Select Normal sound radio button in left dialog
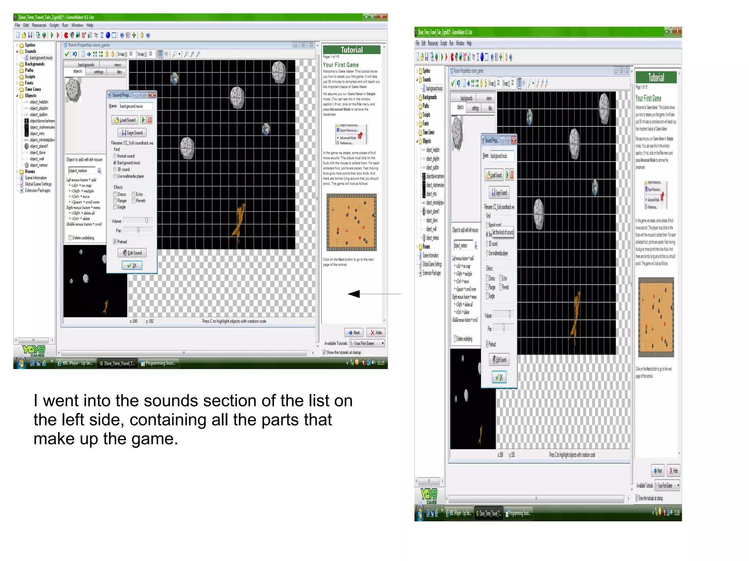The width and height of the screenshot is (749, 561). pyautogui.click(x=115, y=156)
